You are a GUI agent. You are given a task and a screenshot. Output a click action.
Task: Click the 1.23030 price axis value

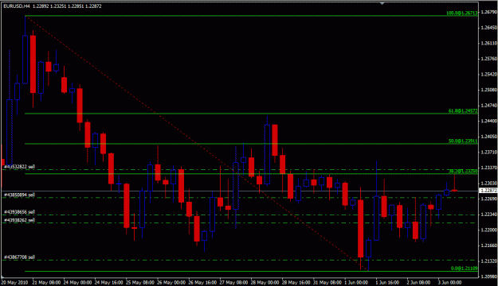pos(489,183)
